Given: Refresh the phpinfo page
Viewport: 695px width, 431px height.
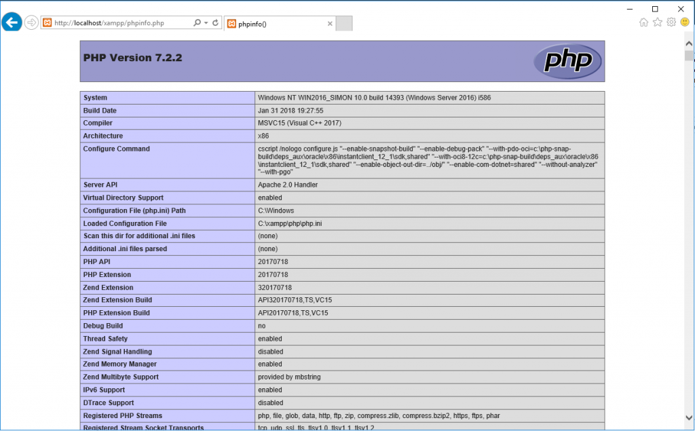Looking at the screenshot, I should 215,22.
